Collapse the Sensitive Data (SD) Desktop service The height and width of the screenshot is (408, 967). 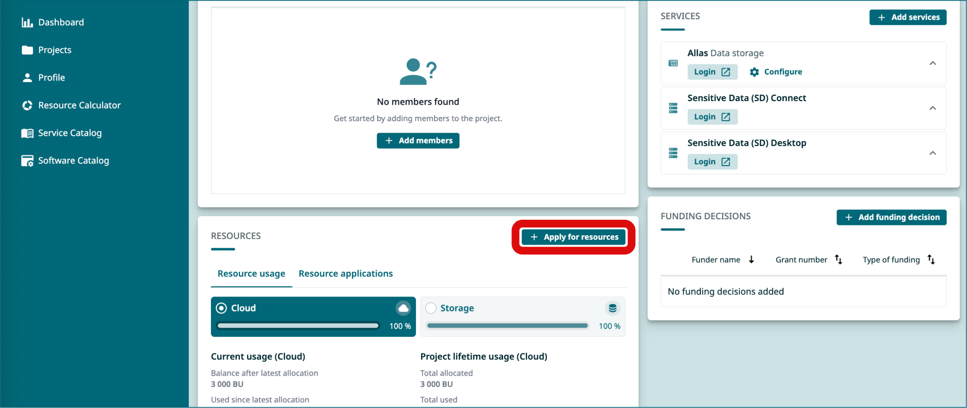click(x=933, y=153)
